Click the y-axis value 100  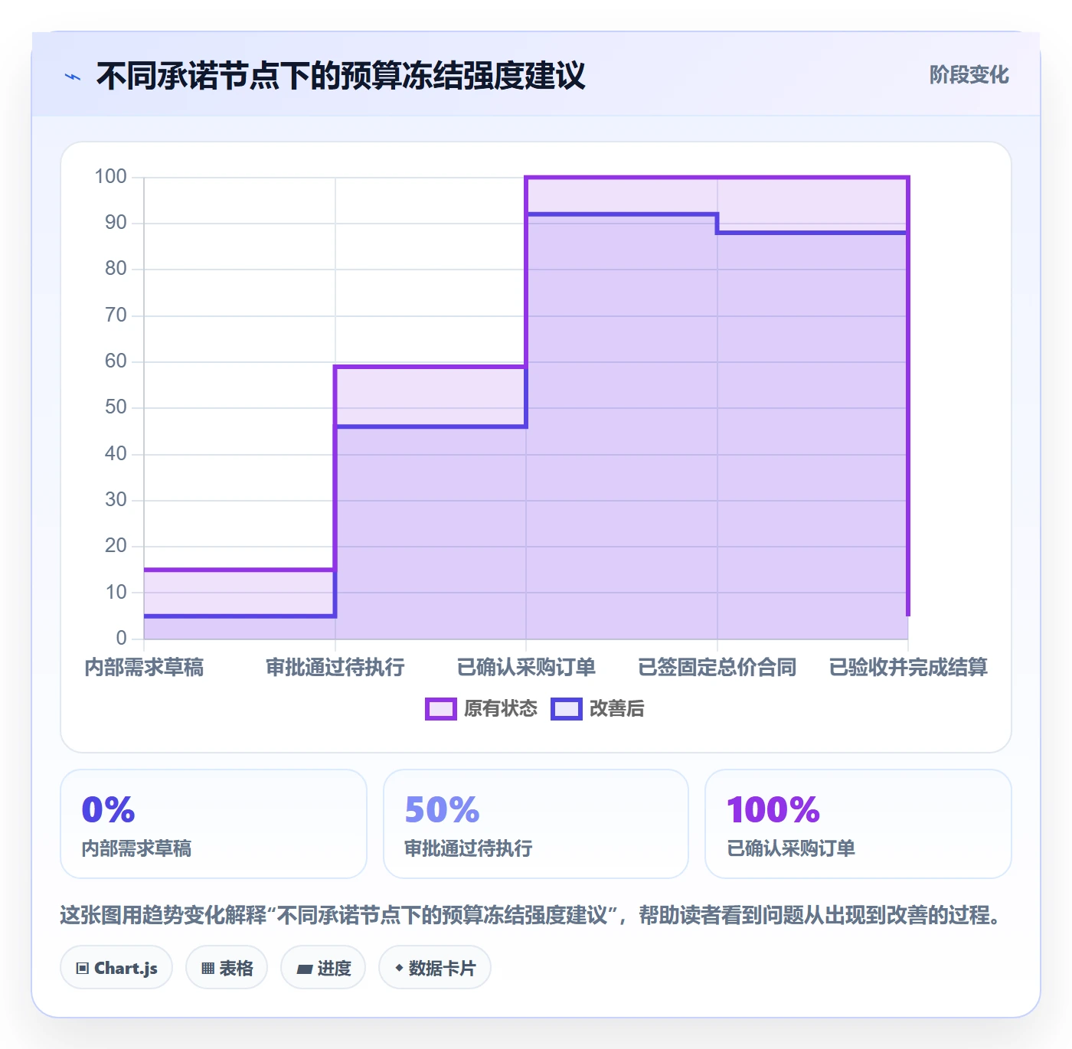(110, 177)
